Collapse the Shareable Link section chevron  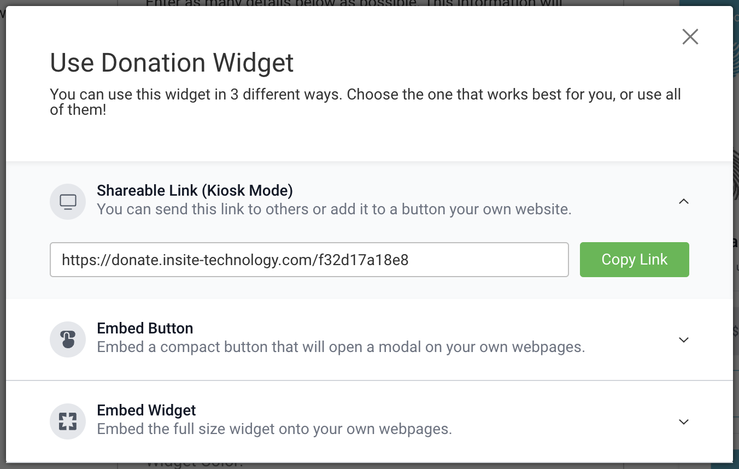(683, 202)
